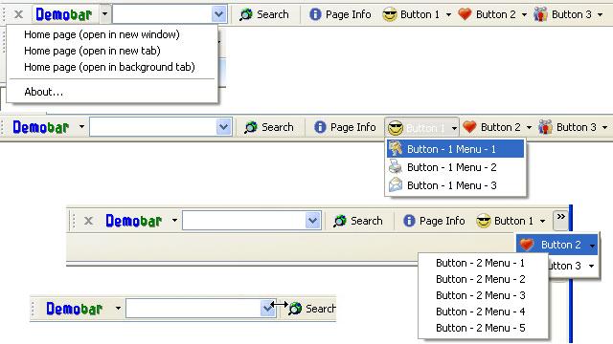This screenshot has width=613, height=344.
Task: Open the Demobar logo dropdown arrow in the topmost toolbar
Action: (x=104, y=14)
